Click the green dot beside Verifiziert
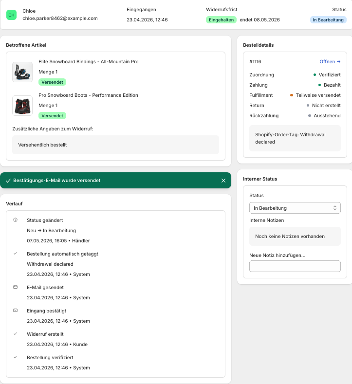 [x=315, y=74]
